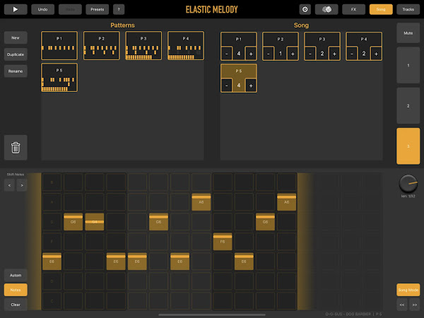The width and height of the screenshot is (424, 318).
Task: Open help with the question mark button
Action: click(x=119, y=9)
